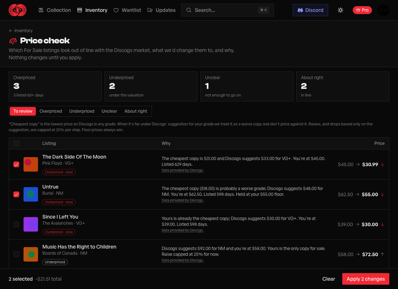
Task: Open Discogs data link under Dark Side
Action: coord(183,171)
